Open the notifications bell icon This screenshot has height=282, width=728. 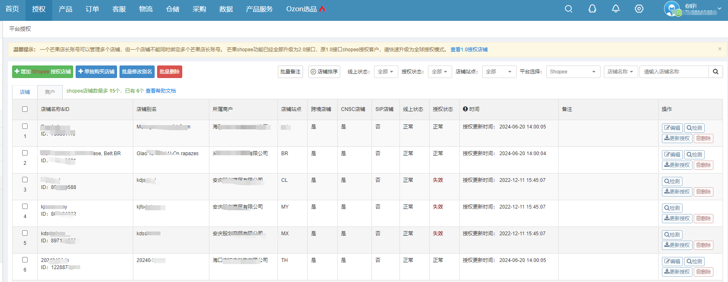[616, 9]
